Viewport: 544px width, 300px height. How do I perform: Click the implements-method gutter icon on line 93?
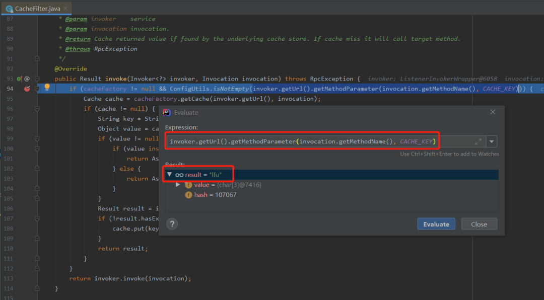19,79
